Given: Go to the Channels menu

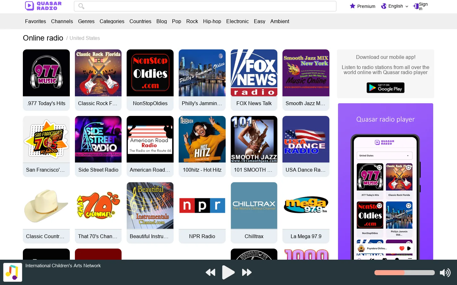Looking at the screenshot, I should coord(62,21).
